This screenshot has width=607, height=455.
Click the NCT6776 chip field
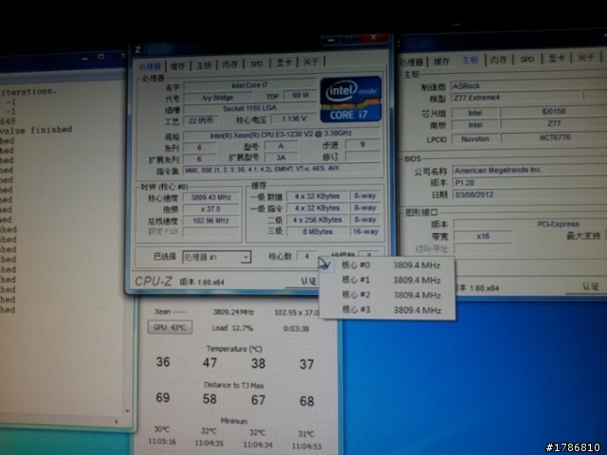click(x=554, y=137)
